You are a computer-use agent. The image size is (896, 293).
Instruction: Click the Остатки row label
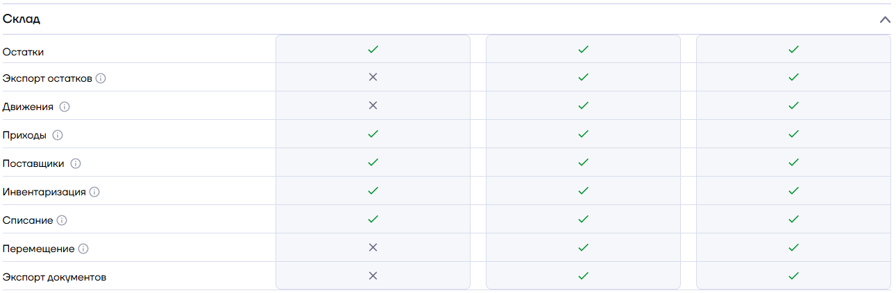click(x=24, y=51)
